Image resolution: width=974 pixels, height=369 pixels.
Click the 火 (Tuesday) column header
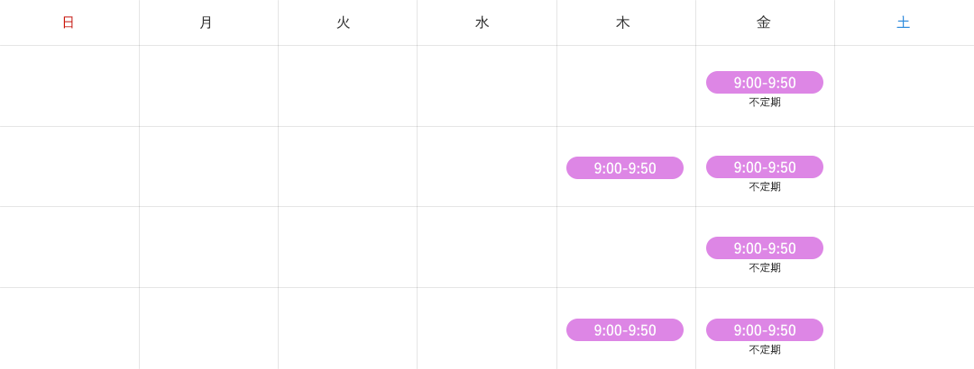tap(344, 22)
